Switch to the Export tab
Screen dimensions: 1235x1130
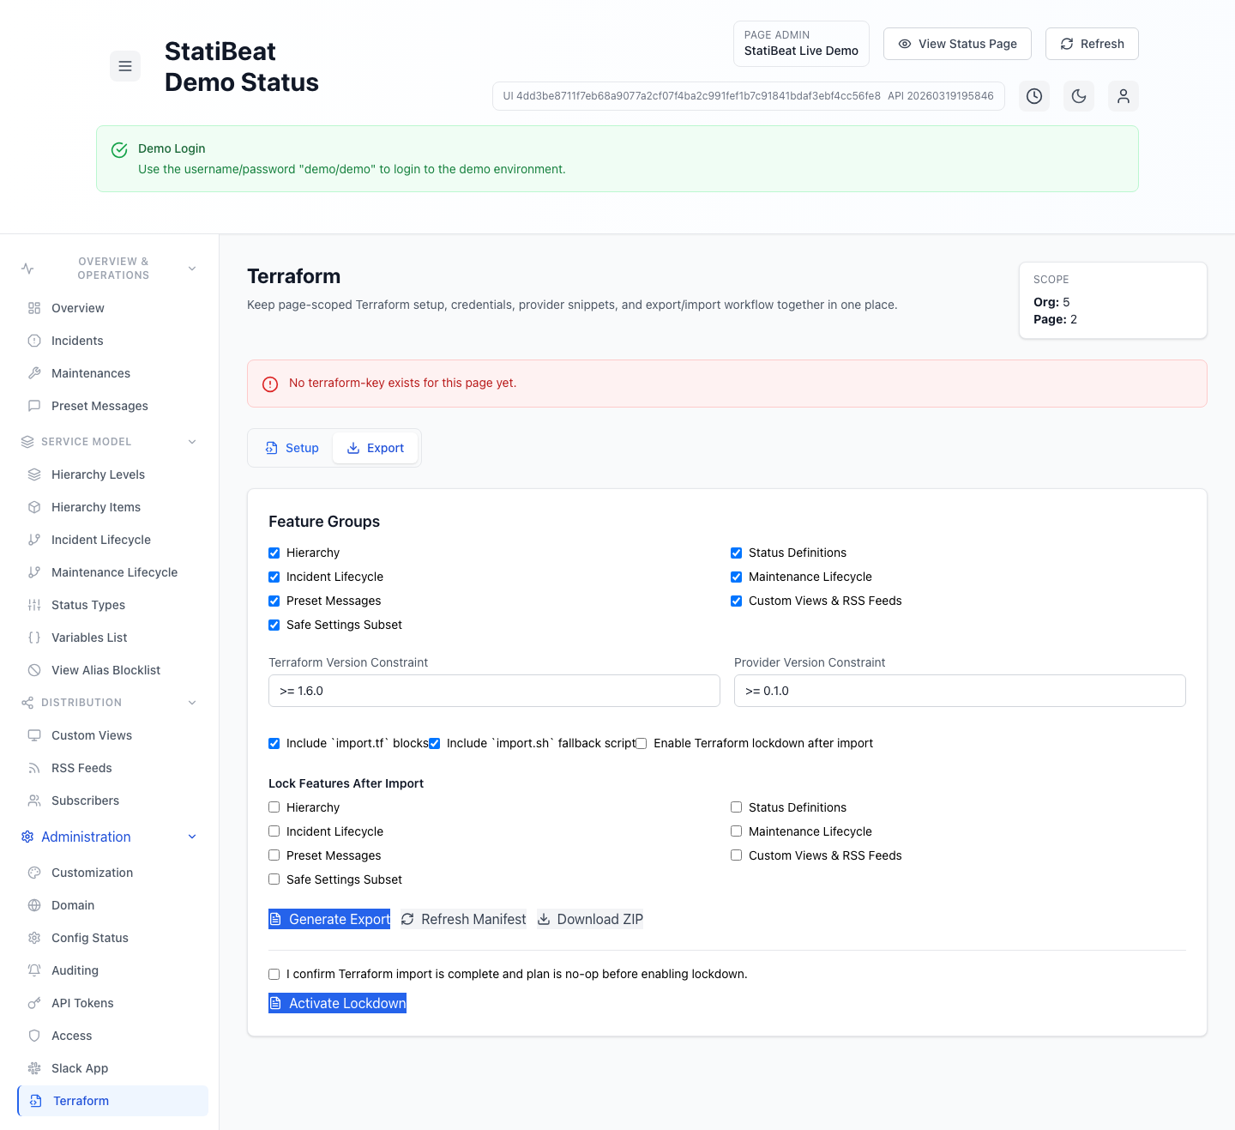(x=375, y=447)
